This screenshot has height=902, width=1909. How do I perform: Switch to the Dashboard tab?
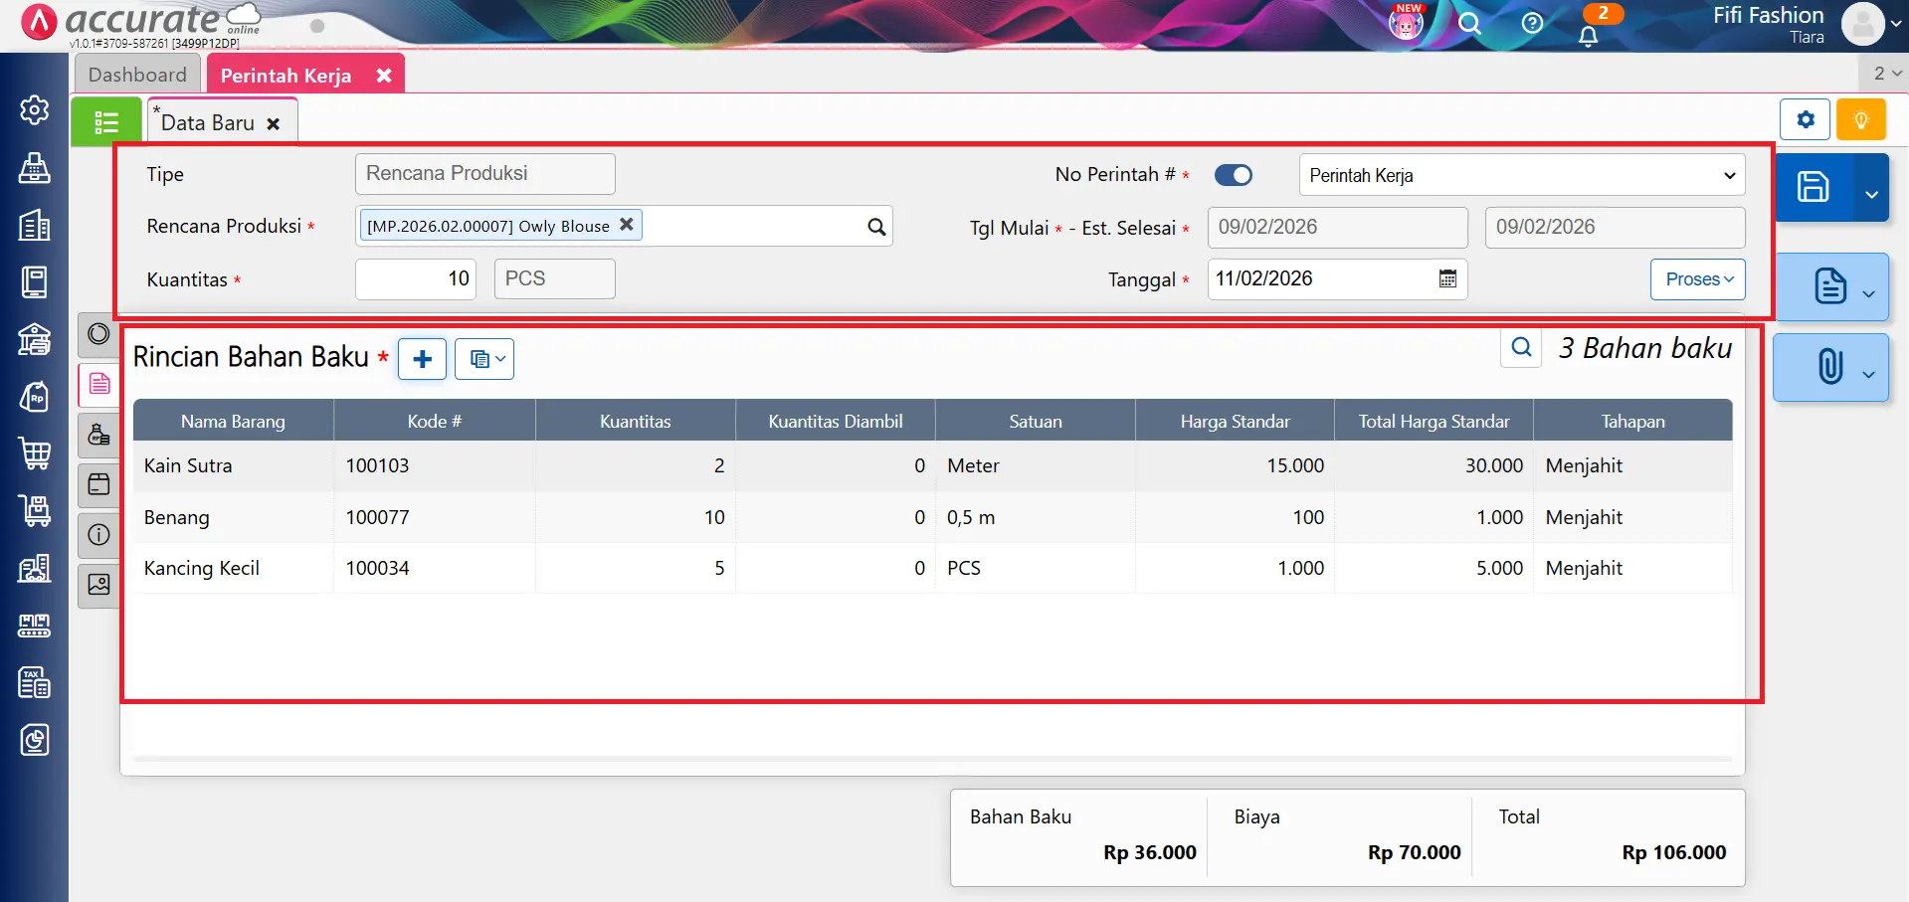(137, 75)
